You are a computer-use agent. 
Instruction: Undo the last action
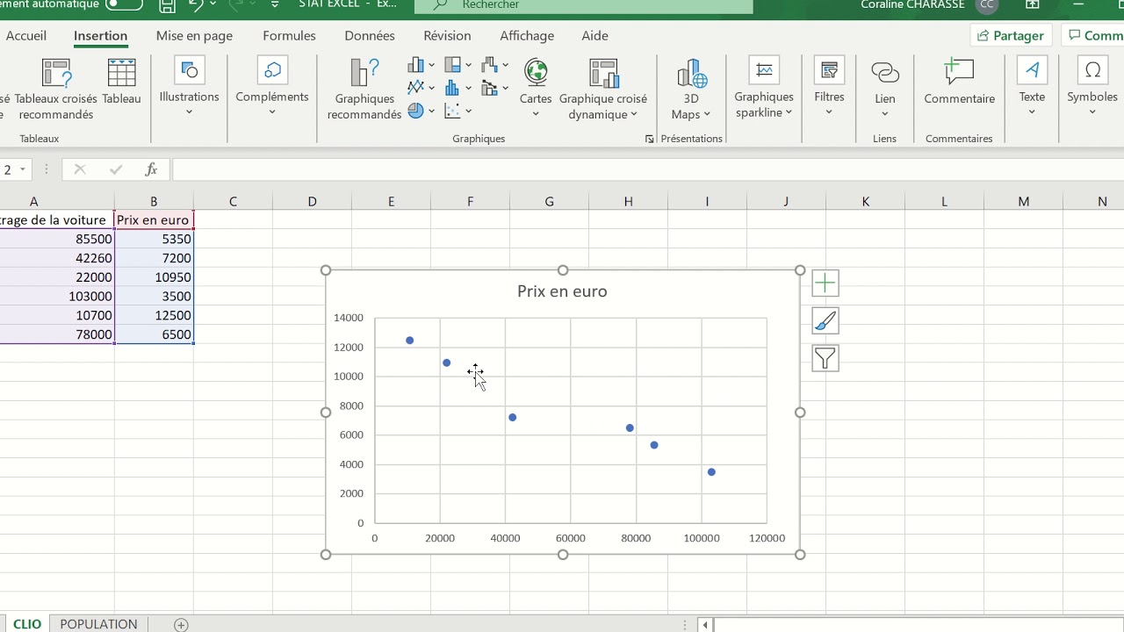[196, 5]
